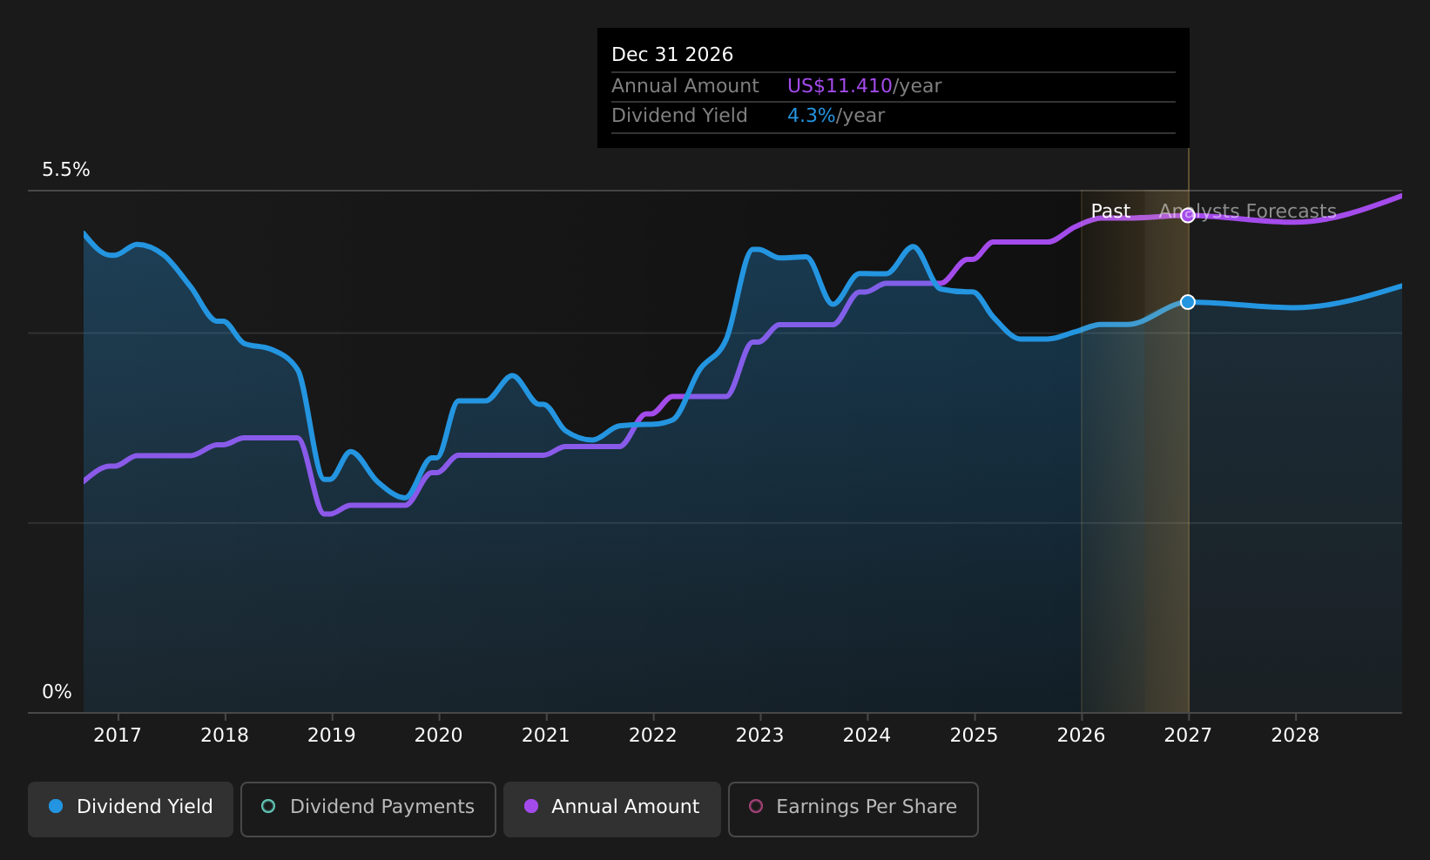Click the 2018 x-axis label
Image resolution: width=1430 pixels, height=860 pixels.
coord(225,736)
